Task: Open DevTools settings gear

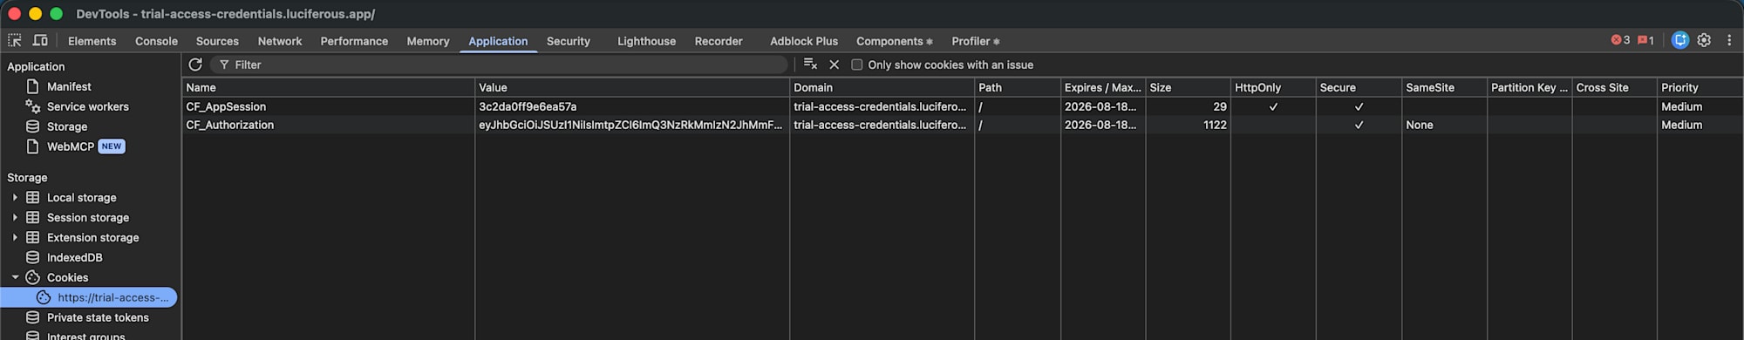Action: (1704, 40)
